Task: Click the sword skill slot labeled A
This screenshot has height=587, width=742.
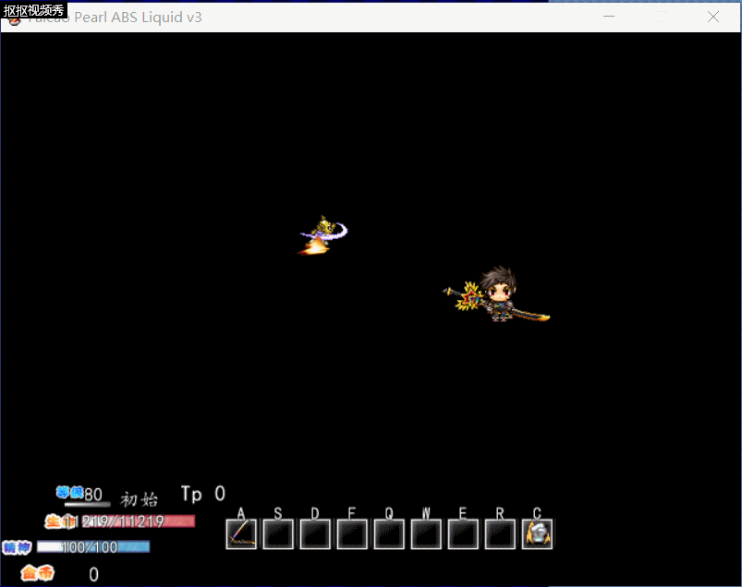Action: pyautogui.click(x=241, y=534)
